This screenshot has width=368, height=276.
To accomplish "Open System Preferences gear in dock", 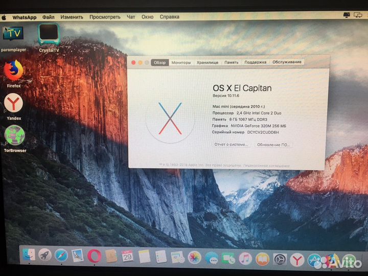I will [280, 260].
